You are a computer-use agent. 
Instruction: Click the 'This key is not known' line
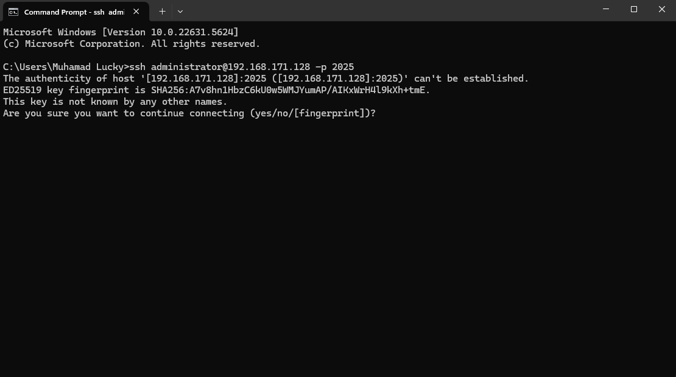point(115,102)
